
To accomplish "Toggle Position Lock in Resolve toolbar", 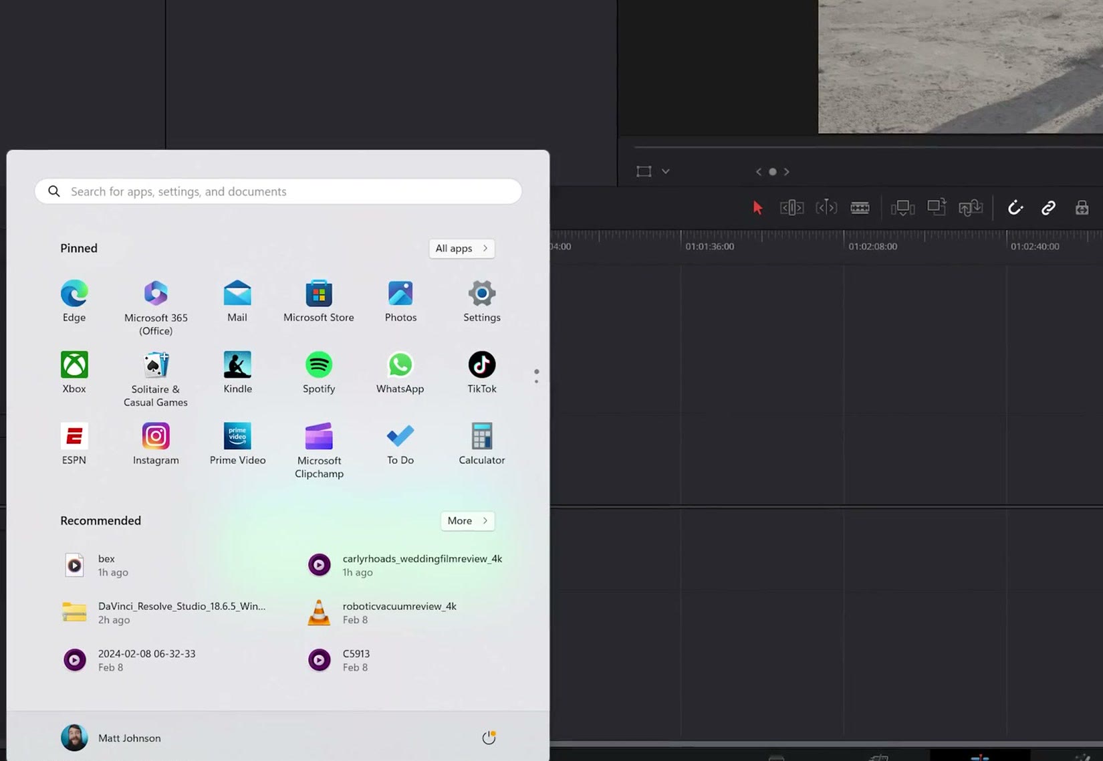I will 1082,208.
